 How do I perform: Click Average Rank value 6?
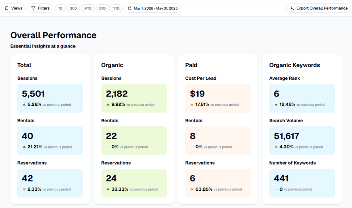click(277, 94)
